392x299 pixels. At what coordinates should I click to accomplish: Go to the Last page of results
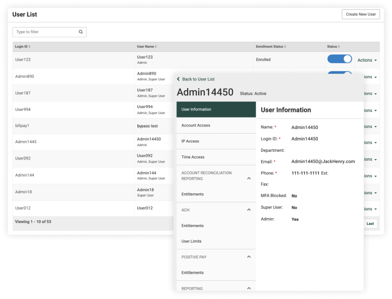(370, 224)
